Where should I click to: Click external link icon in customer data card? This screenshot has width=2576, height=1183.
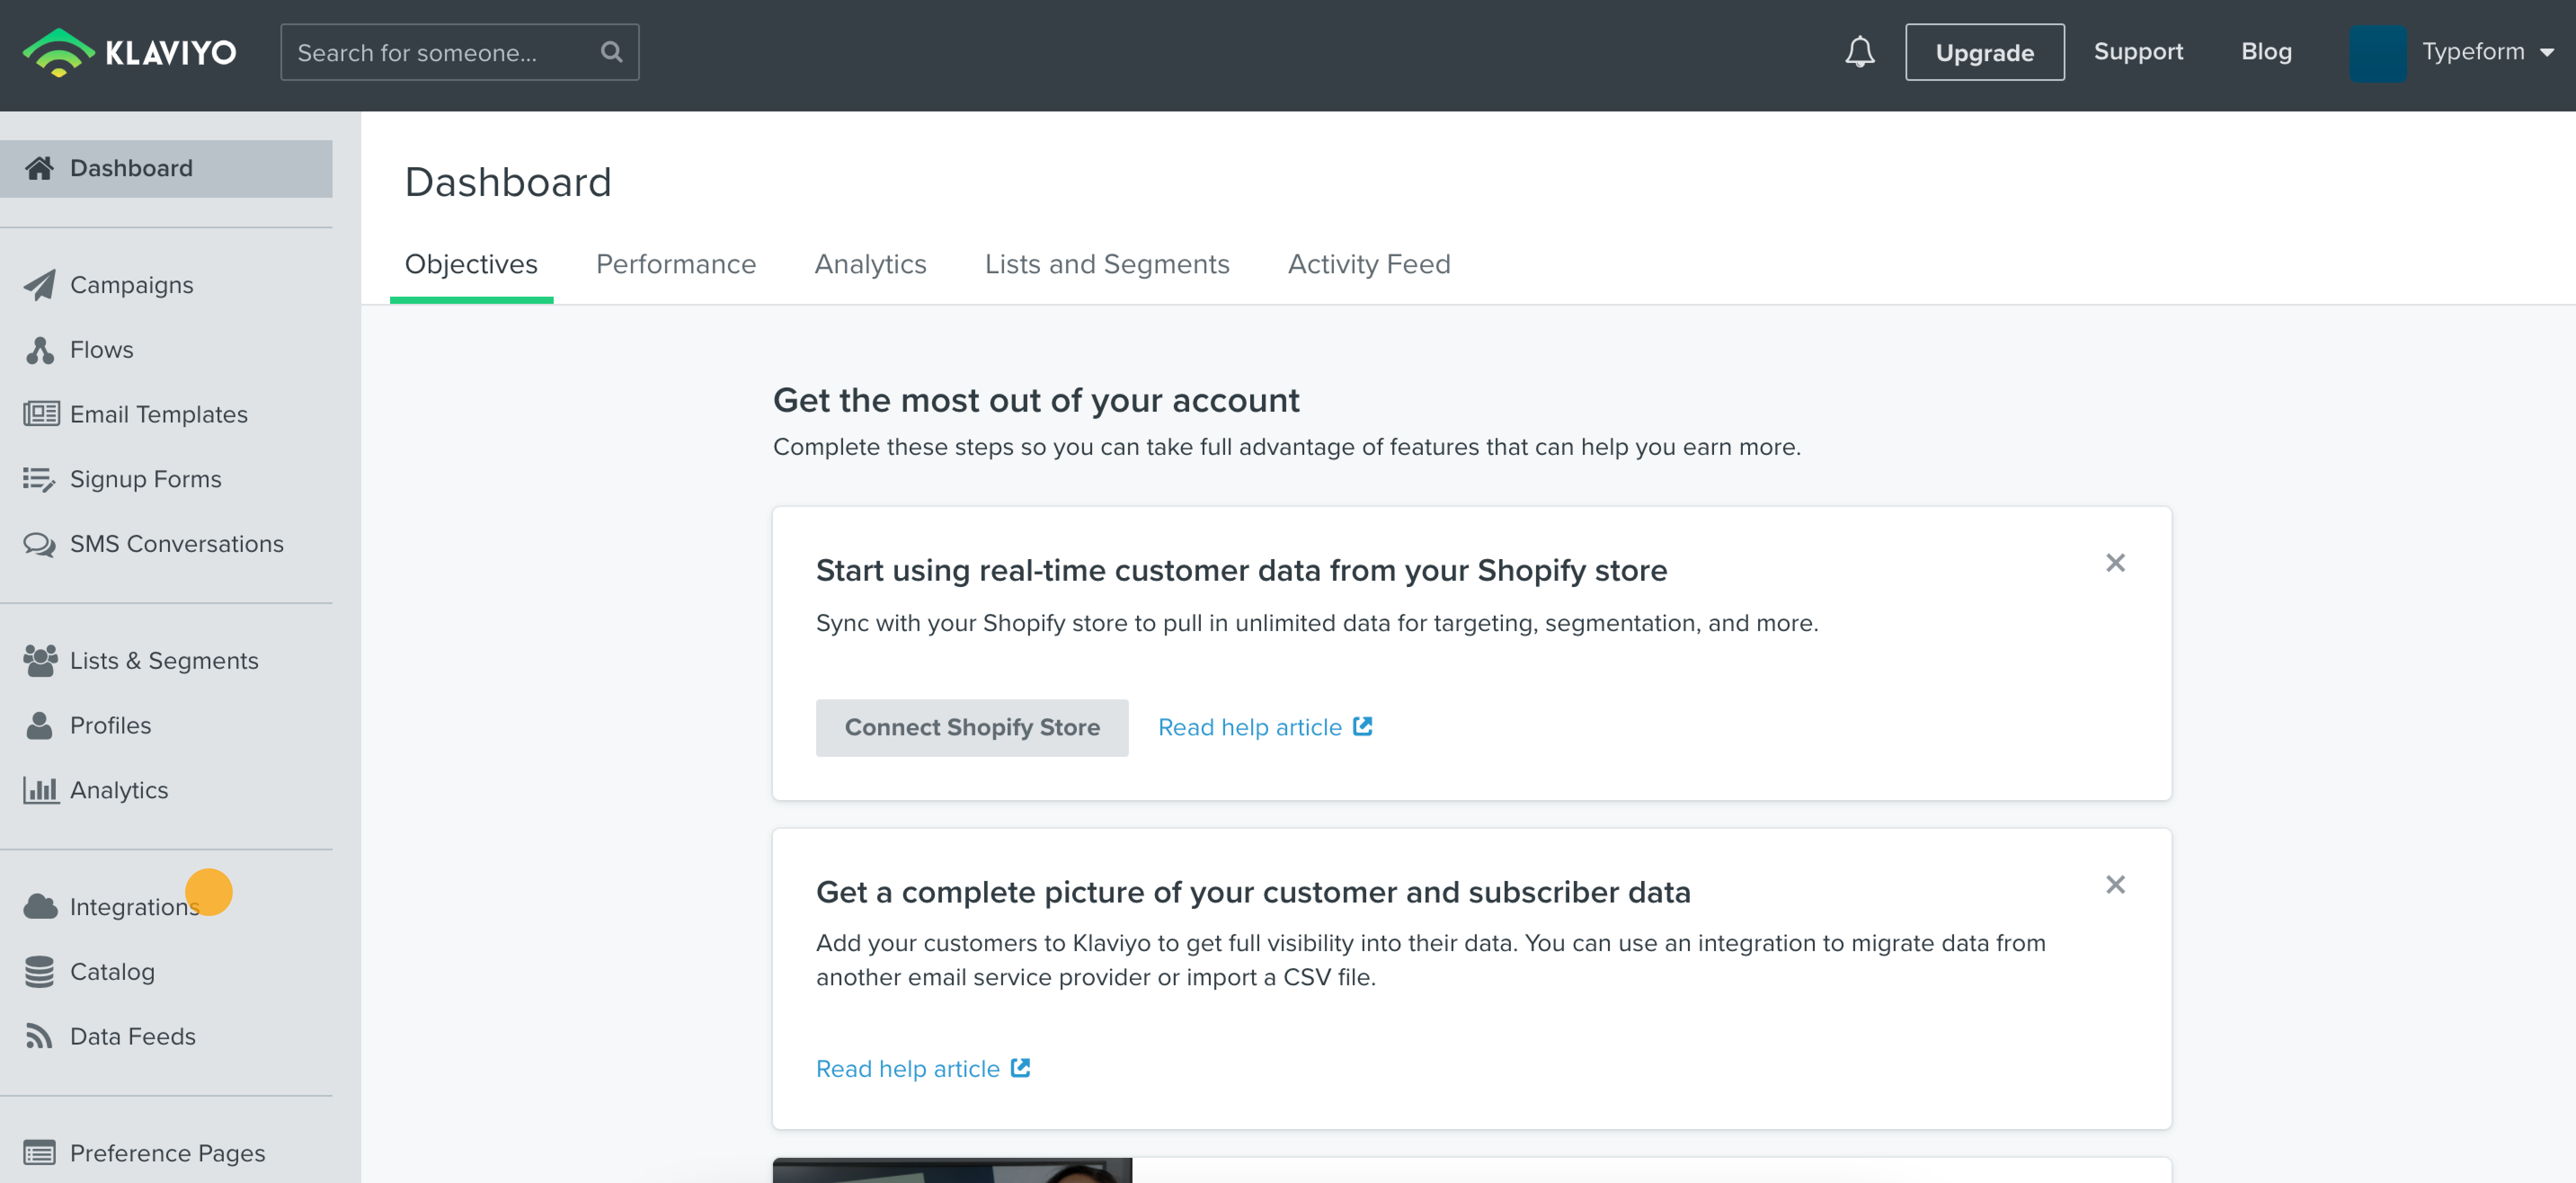click(1020, 1067)
